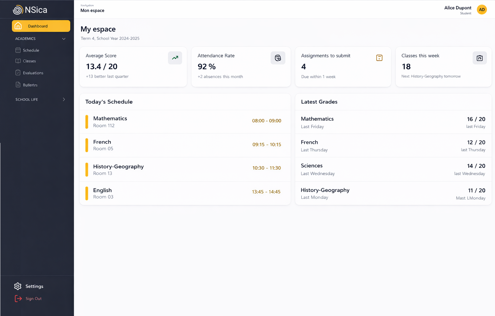Open Schedule from the sidebar

pyautogui.click(x=31, y=50)
